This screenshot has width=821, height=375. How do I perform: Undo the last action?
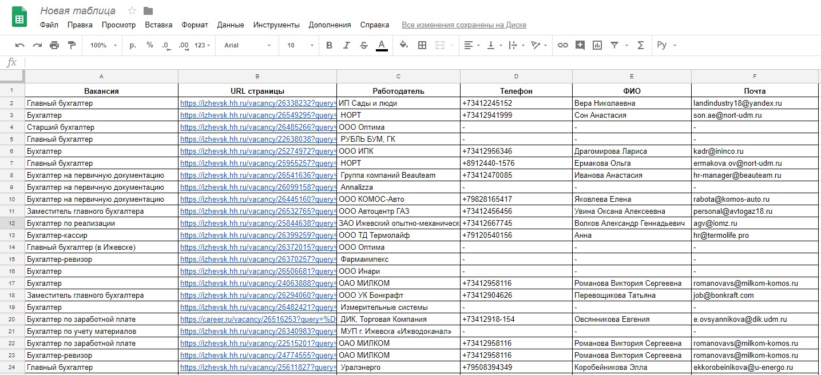coord(20,45)
